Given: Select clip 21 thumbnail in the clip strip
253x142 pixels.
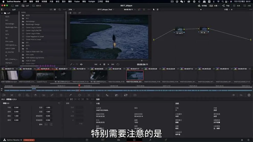Looking at the screenshot, I should pyautogui.click(x=117, y=75).
